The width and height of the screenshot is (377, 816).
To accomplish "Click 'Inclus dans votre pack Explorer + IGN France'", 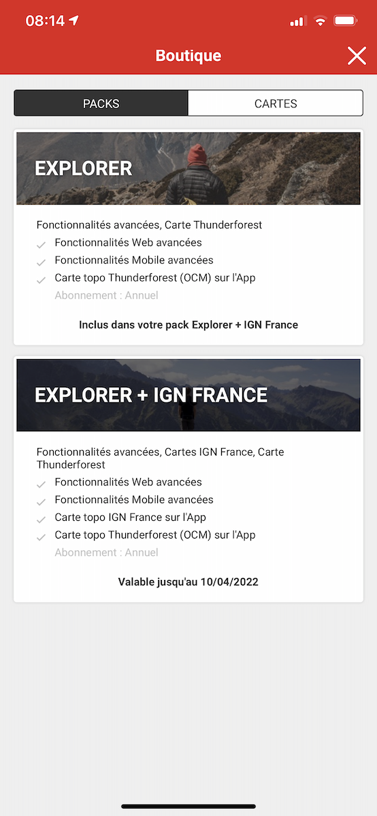I will coord(188,325).
